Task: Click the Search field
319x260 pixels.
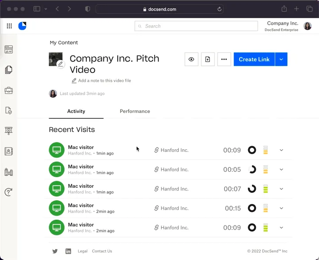Action: tap(196, 26)
